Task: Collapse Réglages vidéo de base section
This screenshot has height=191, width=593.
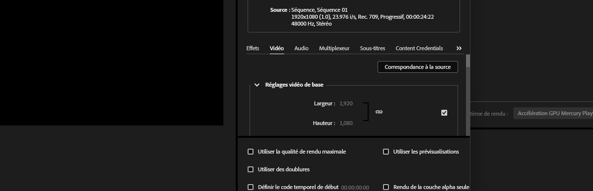Action: tap(257, 85)
